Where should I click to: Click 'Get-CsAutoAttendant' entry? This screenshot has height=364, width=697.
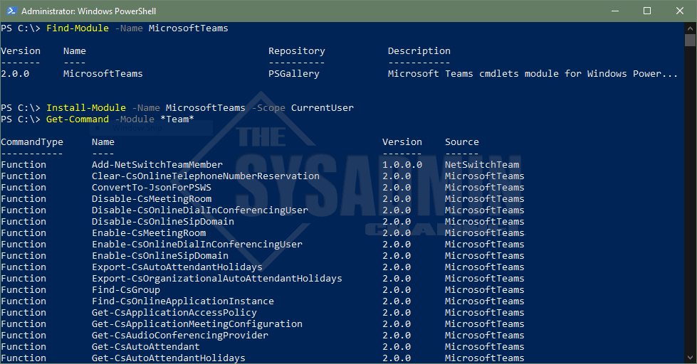(x=146, y=347)
